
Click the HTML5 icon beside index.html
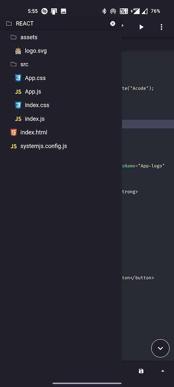point(14,132)
